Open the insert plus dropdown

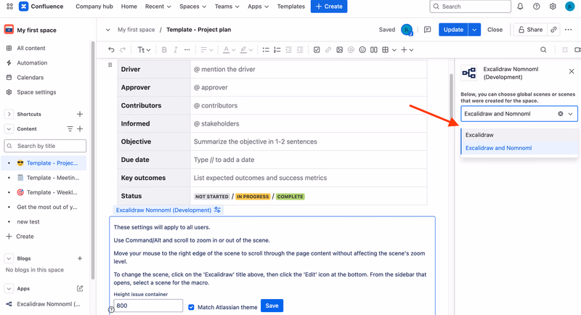pos(407,49)
